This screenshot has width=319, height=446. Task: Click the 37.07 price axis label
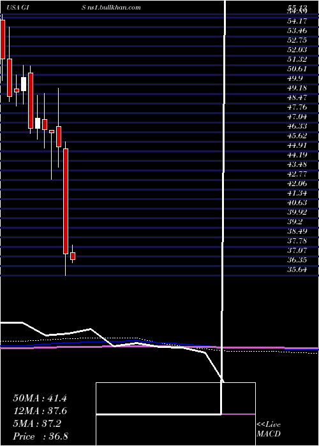coord(297,251)
